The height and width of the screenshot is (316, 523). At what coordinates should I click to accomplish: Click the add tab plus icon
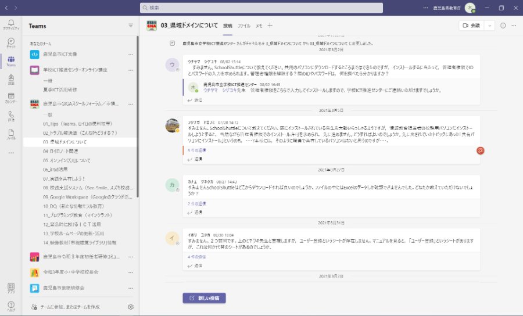coord(270,26)
